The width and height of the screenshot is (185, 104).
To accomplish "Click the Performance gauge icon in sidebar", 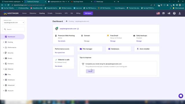I will (6, 47).
